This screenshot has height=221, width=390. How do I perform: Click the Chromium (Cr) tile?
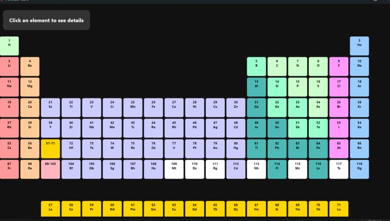pos(112,108)
